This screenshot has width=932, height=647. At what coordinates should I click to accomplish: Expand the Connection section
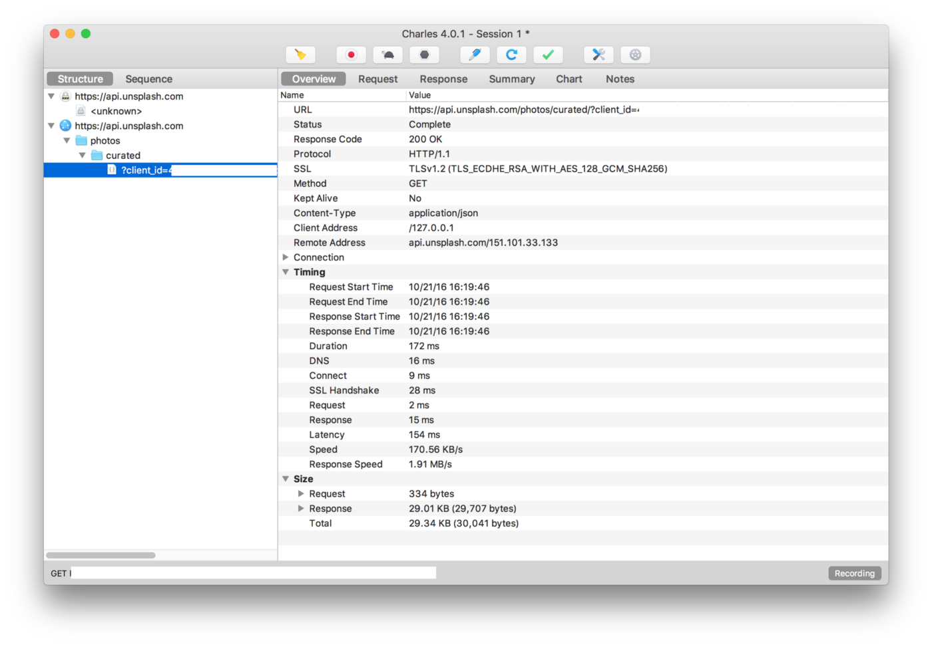tap(286, 257)
